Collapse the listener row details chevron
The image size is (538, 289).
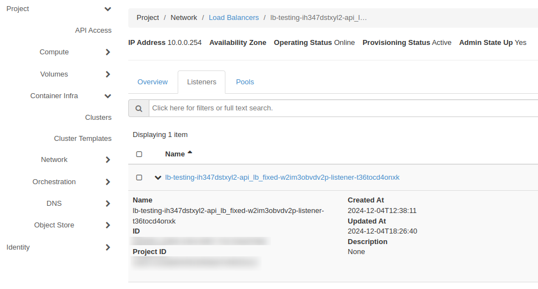[x=158, y=178]
